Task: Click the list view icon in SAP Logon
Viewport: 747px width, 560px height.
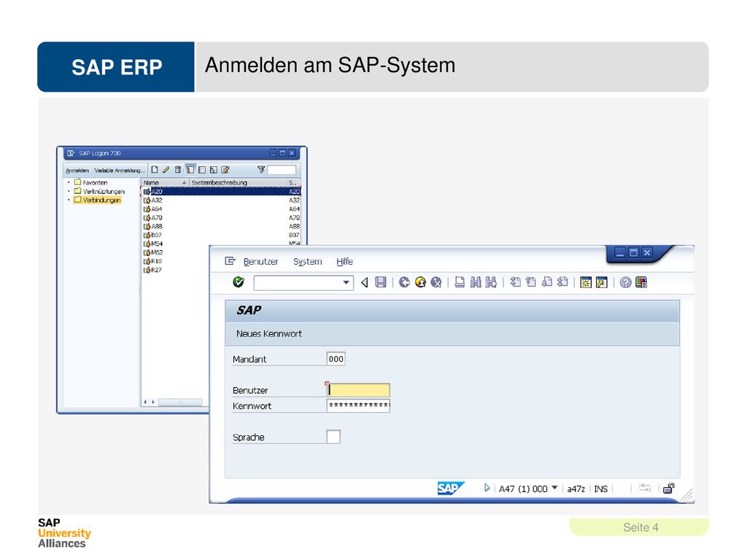Action: pos(202,169)
